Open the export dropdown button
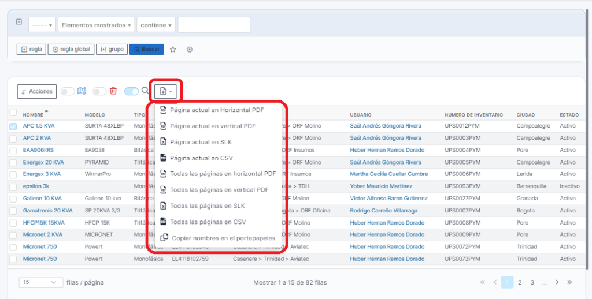This screenshot has height=299, width=592. 165,91
